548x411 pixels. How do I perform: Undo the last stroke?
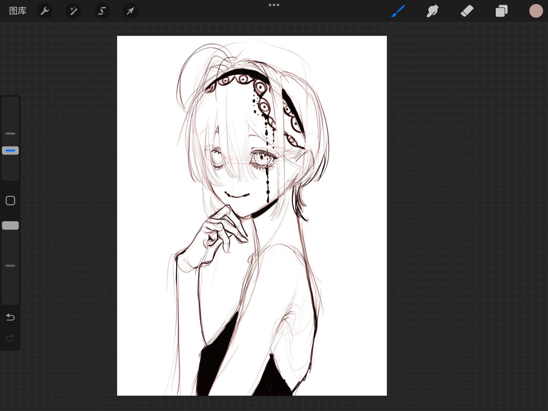(x=10, y=317)
